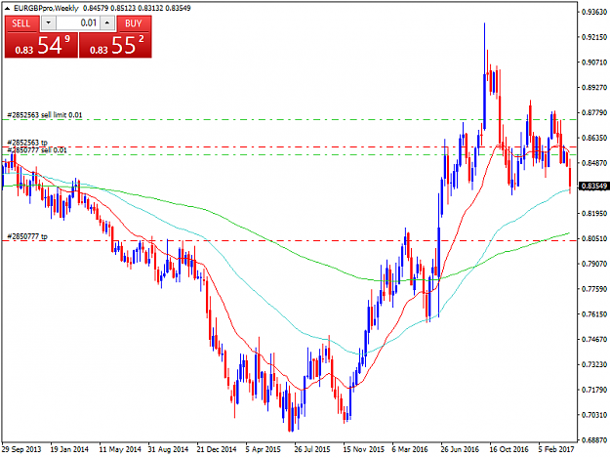Viewport: 610px width, 458px height.
Task: Click the '15 Nov 2015' date label
Action: click(x=363, y=449)
